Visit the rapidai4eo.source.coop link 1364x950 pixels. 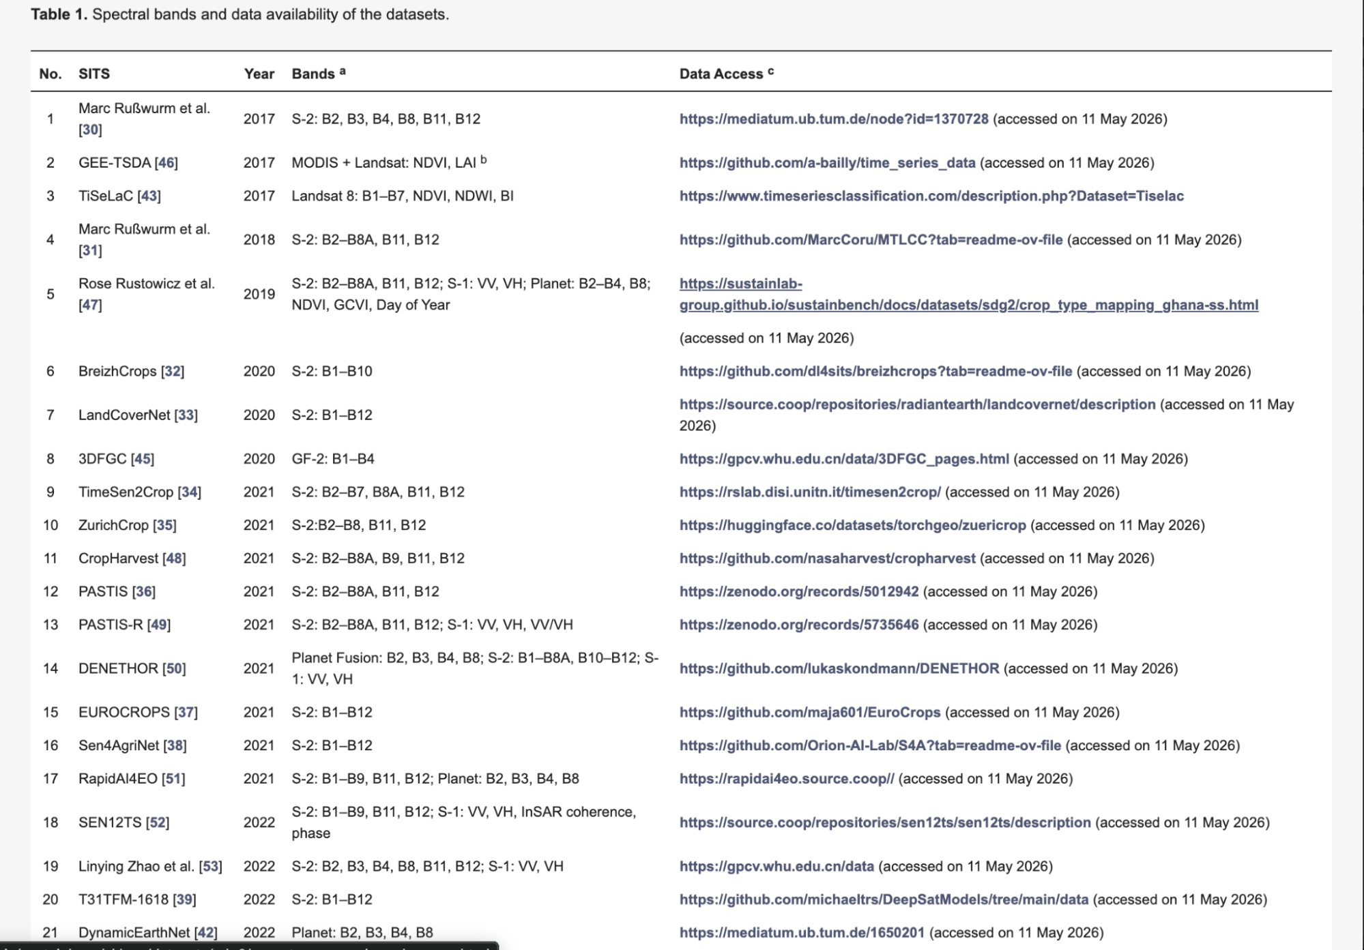point(786,778)
